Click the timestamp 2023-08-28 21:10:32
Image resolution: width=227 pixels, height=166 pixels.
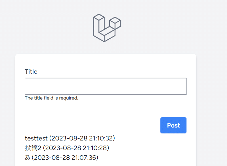pos(82,138)
